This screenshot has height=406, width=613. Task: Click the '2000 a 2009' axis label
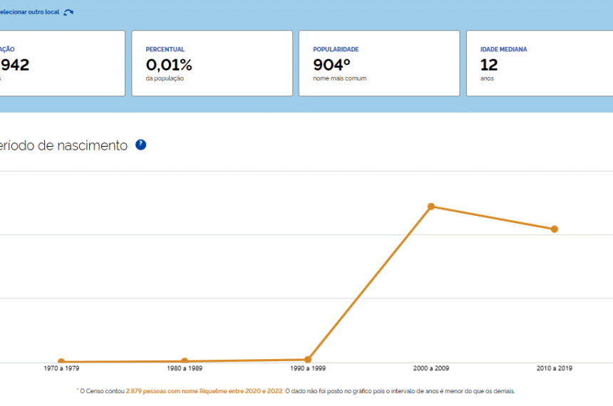click(431, 369)
